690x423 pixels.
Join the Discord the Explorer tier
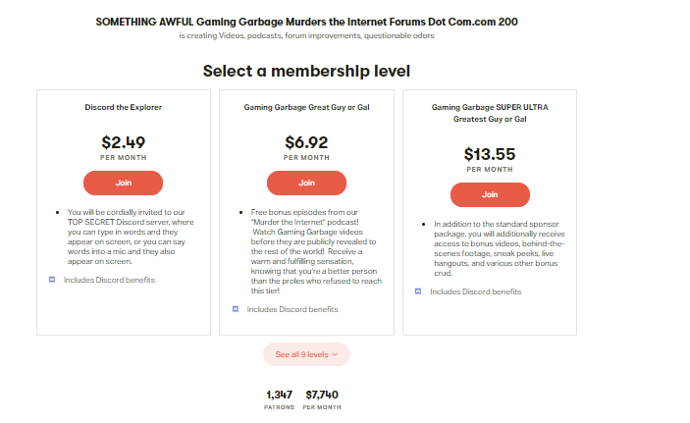coord(124,183)
